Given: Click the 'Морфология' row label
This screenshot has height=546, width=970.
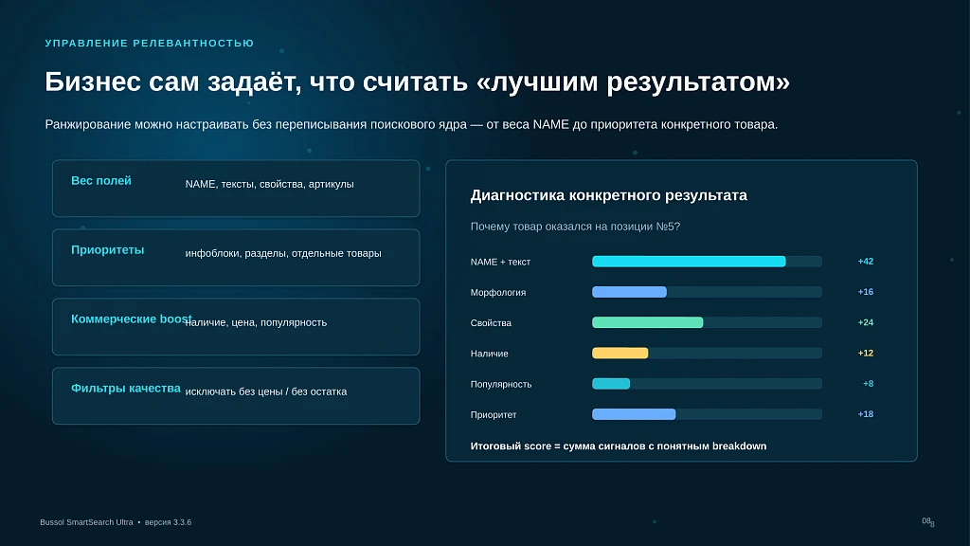Looking at the screenshot, I should (498, 292).
